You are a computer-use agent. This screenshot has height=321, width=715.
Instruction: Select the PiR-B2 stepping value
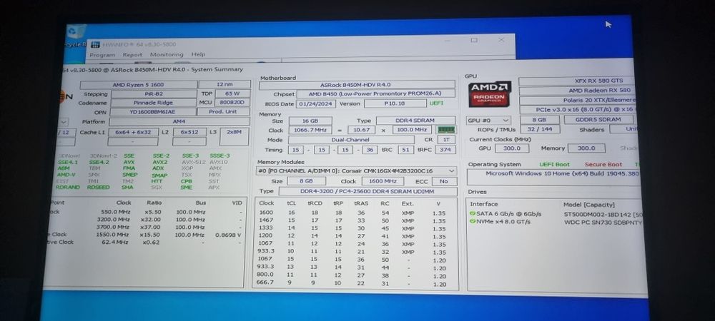[x=154, y=94]
